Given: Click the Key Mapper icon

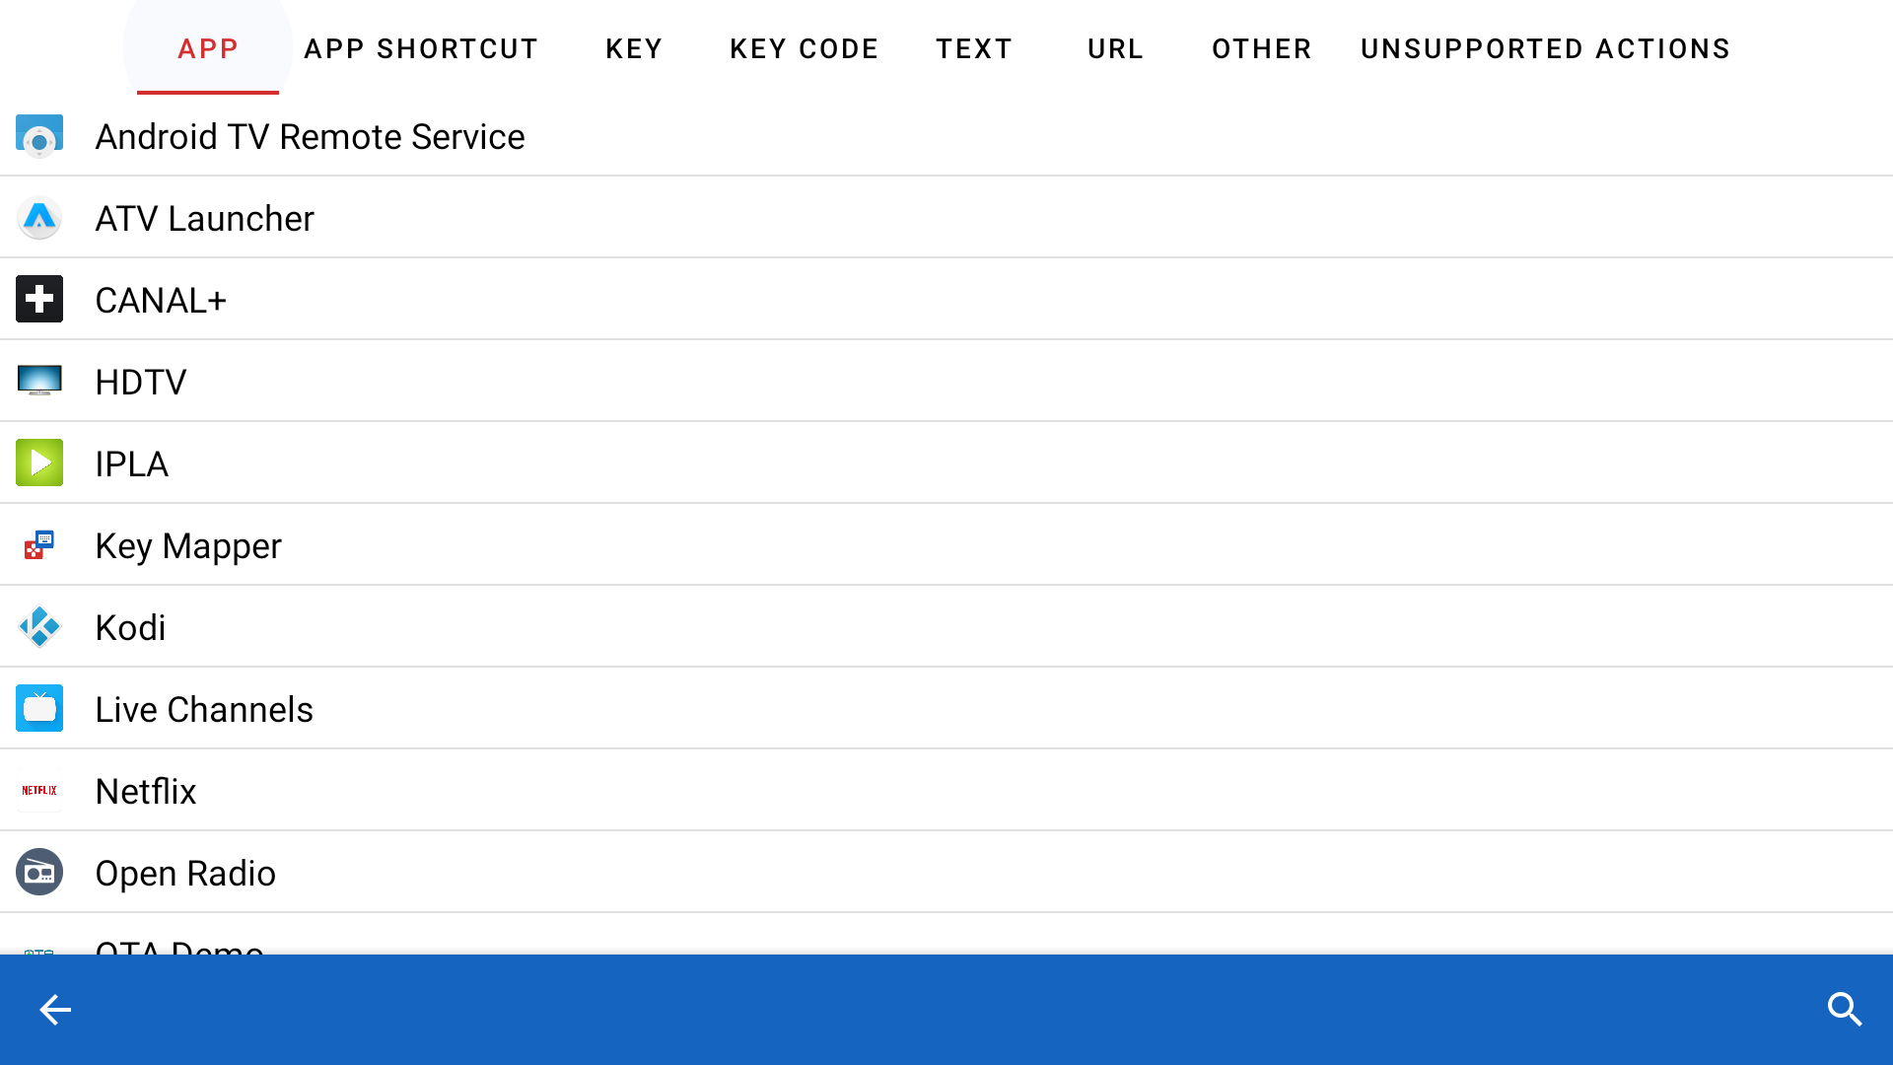Looking at the screenshot, I should (39, 545).
